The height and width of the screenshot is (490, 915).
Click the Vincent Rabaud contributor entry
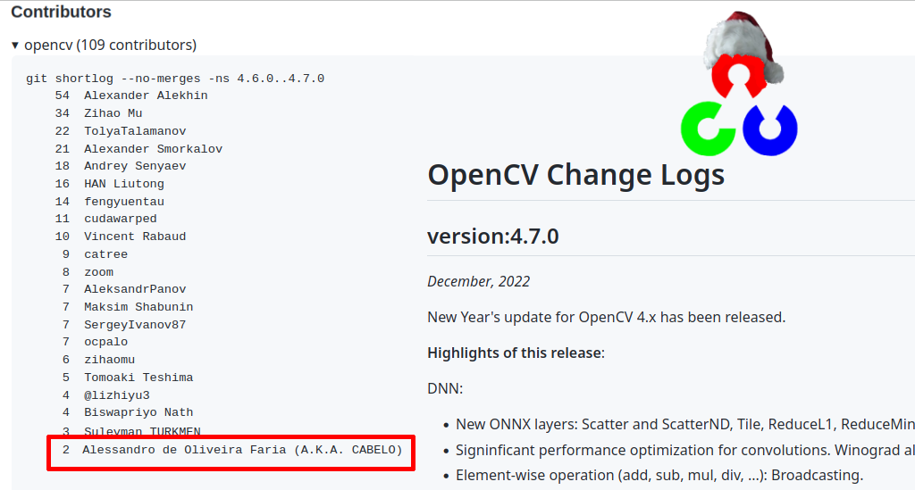pyautogui.click(x=135, y=237)
